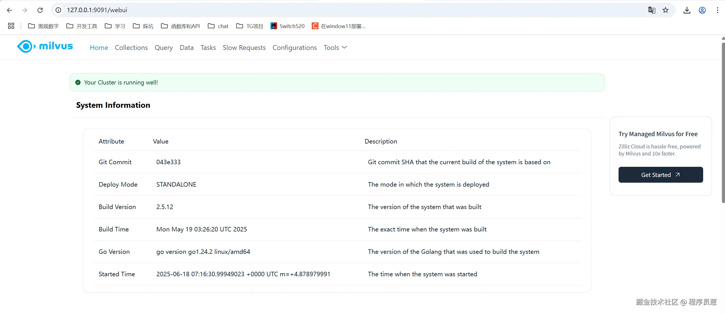
Task: Open the Switch520 bookmark
Action: pyautogui.click(x=287, y=26)
